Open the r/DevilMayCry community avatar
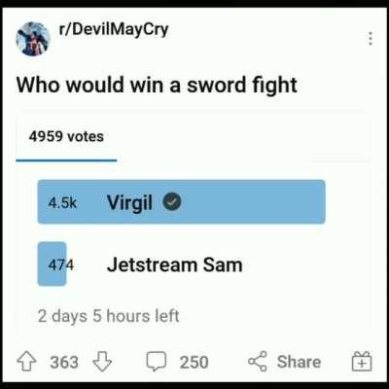Screen dimensions: 389x389 [x=33, y=39]
